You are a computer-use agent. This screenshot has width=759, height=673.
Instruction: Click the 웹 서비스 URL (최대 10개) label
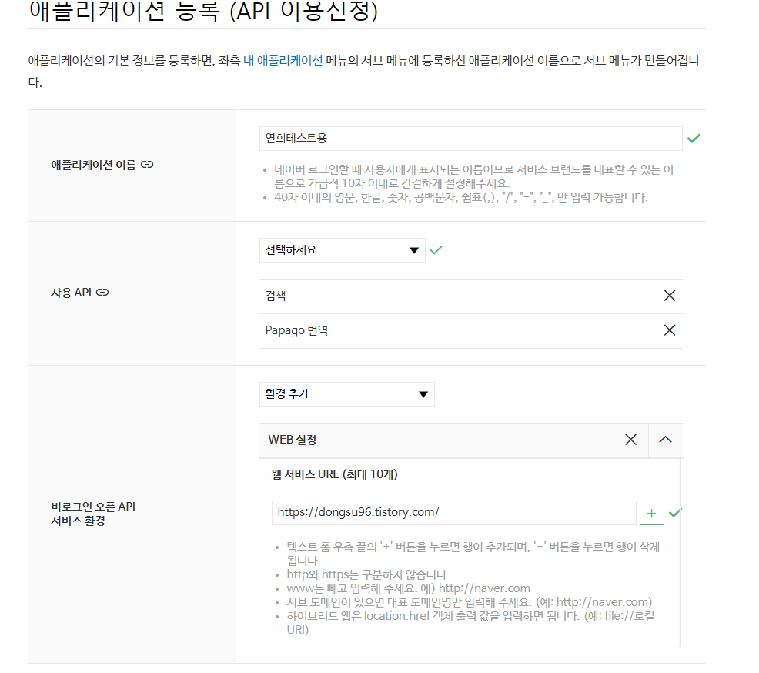point(335,474)
